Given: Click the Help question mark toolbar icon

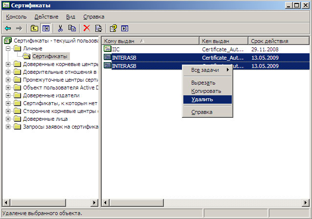Looking at the screenshot, I should point(113,28).
